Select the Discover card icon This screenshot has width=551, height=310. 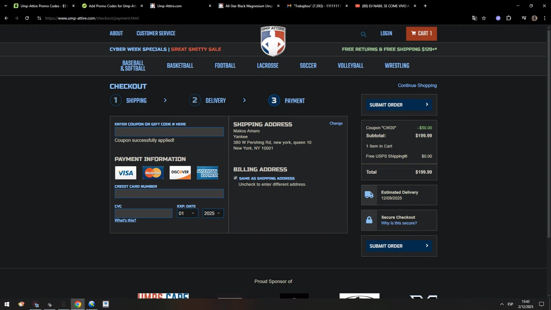tap(180, 173)
